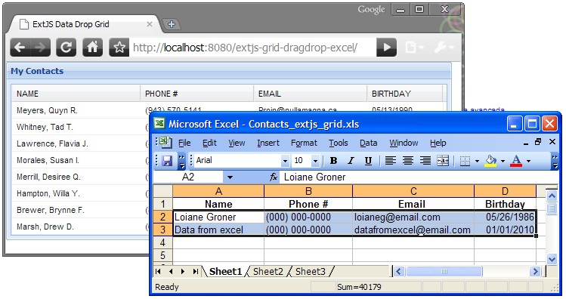Sort grid by BIRTHDAY column header
This screenshot has width=566, height=299.
404,94
